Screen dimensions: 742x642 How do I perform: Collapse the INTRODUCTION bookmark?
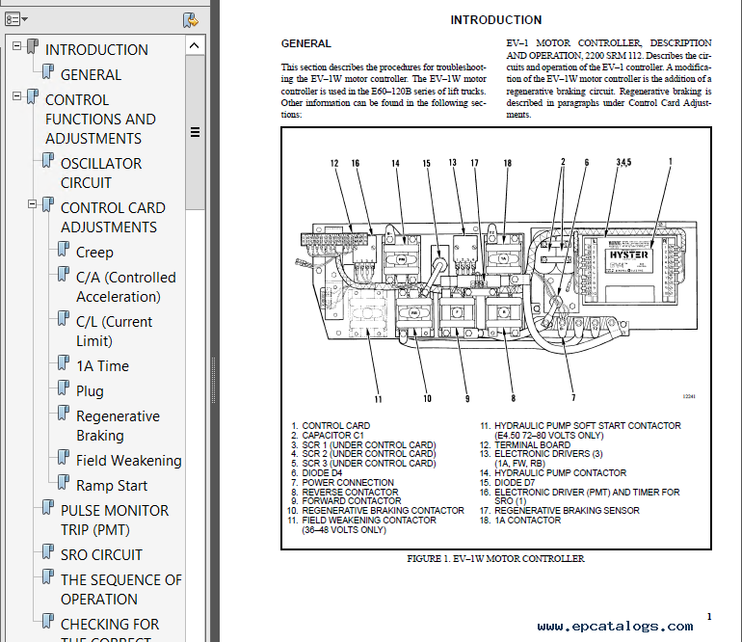(17, 46)
